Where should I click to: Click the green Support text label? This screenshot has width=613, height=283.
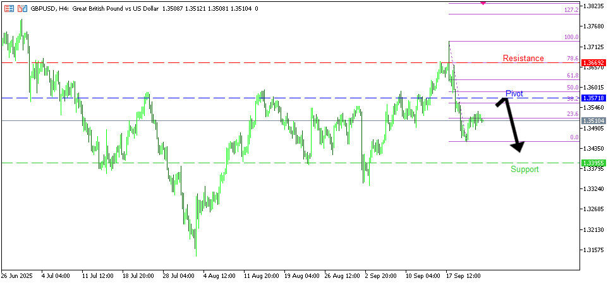[525, 170]
